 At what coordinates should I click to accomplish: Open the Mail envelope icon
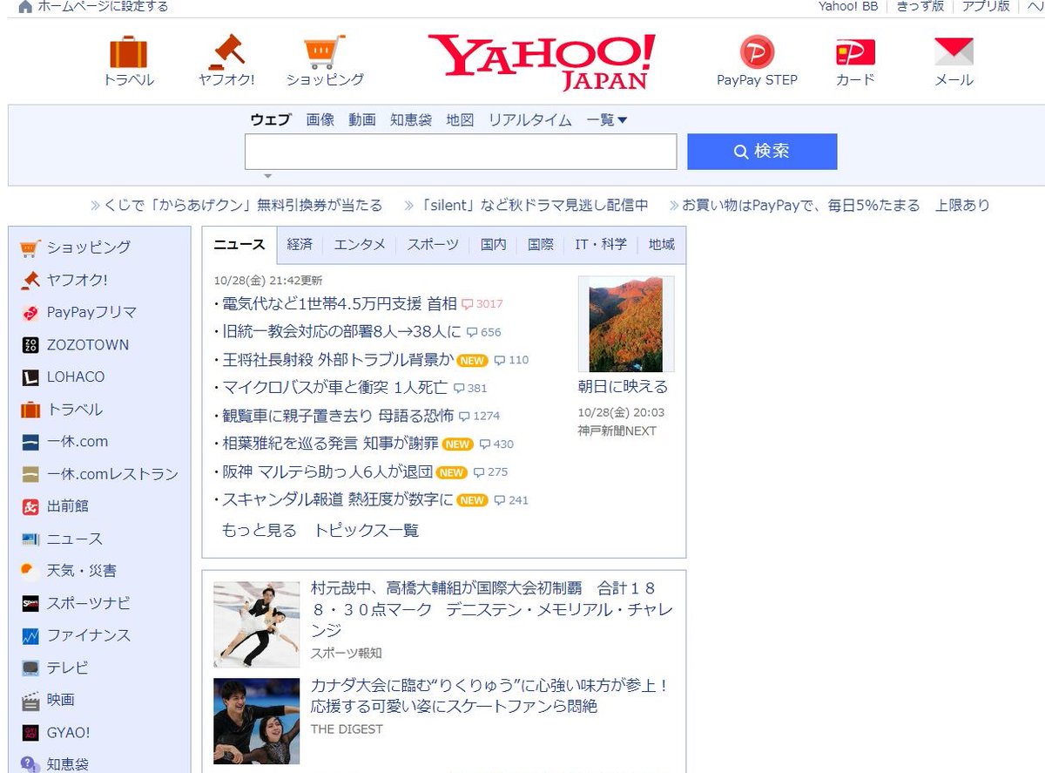954,51
